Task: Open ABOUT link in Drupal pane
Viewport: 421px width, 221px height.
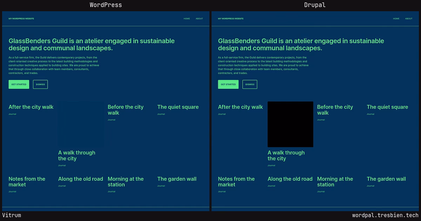Action: [x=409, y=19]
